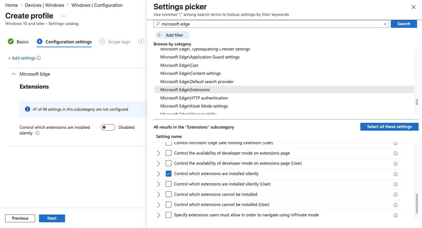
Task: Focus the settings search input field
Action: (271, 24)
